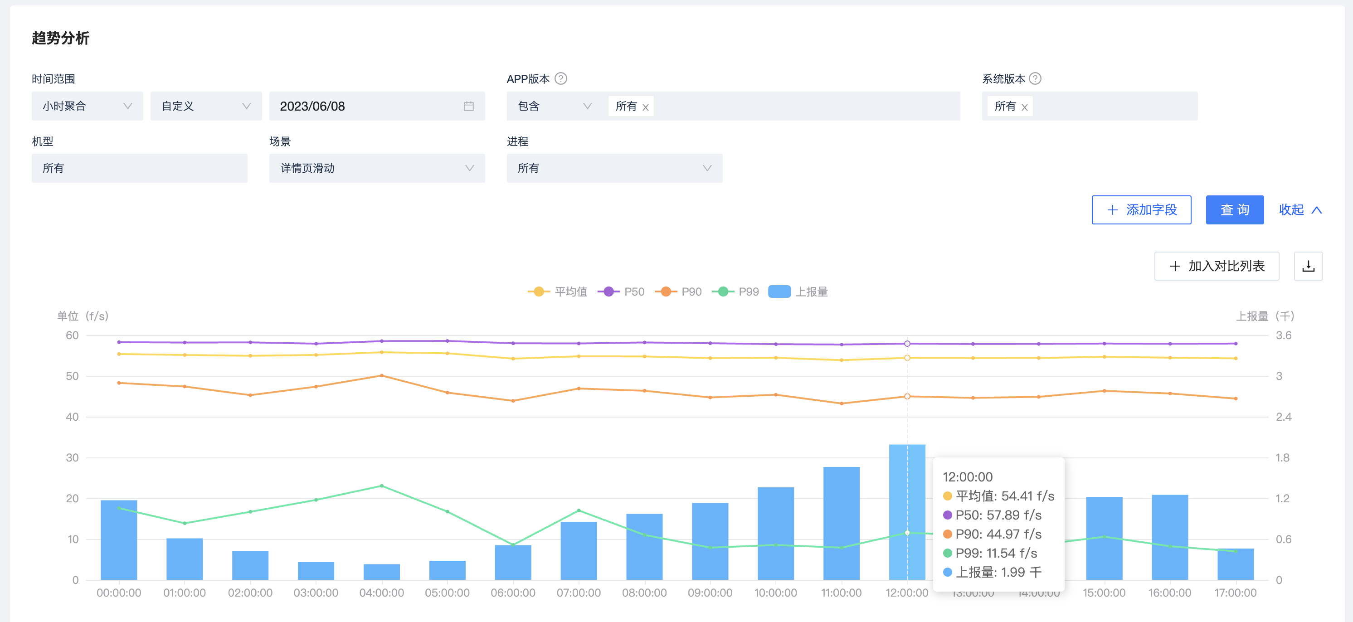Click the 单位 (f/s) axis title
Image resolution: width=1353 pixels, height=622 pixels.
click(x=83, y=316)
